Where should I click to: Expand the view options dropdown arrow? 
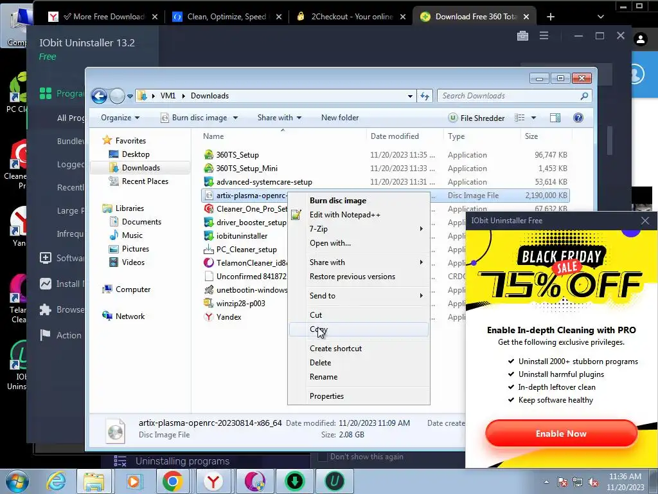pyautogui.click(x=533, y=118)
